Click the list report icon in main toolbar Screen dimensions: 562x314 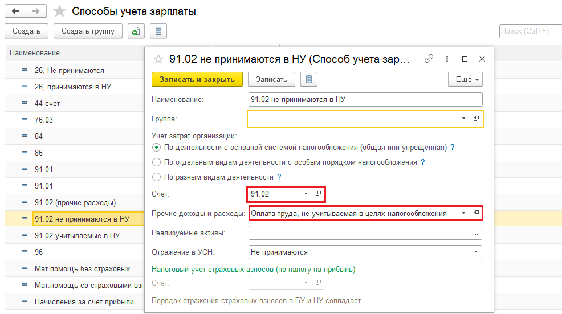[158, 31]
